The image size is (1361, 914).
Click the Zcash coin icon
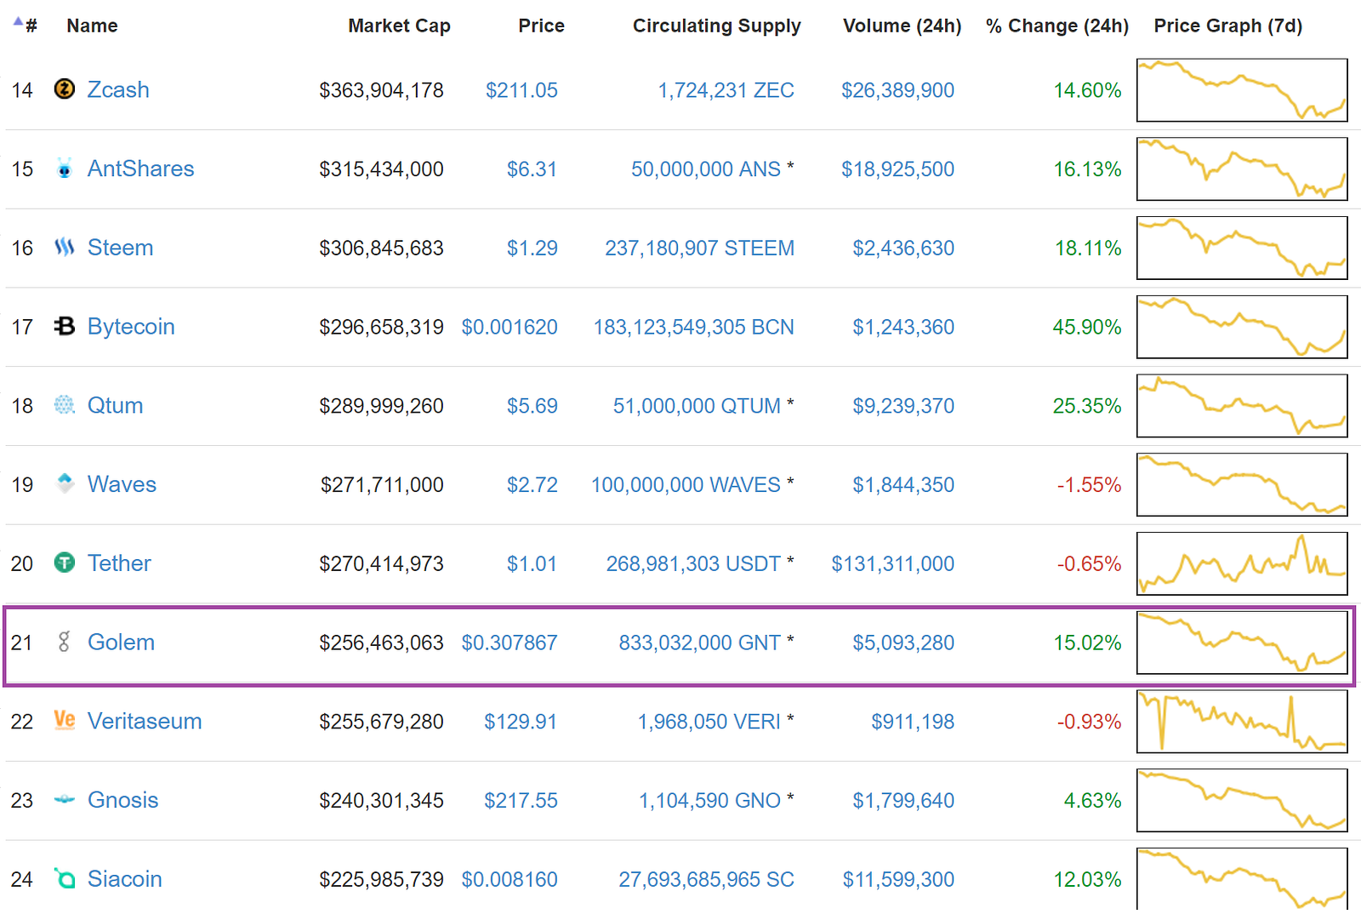tap(65, 89)
